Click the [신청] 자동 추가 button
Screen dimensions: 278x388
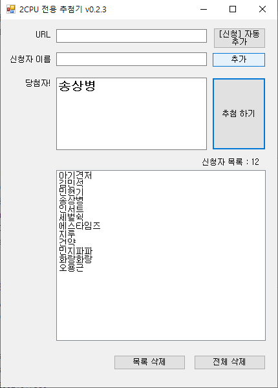239,38
